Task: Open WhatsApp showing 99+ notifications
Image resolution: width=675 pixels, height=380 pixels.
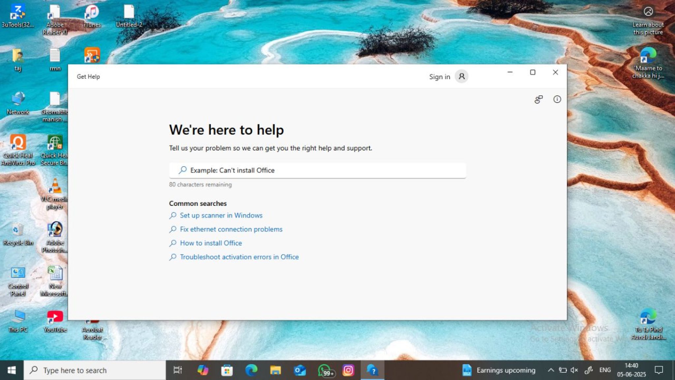Action: click(x=324, y=370)
